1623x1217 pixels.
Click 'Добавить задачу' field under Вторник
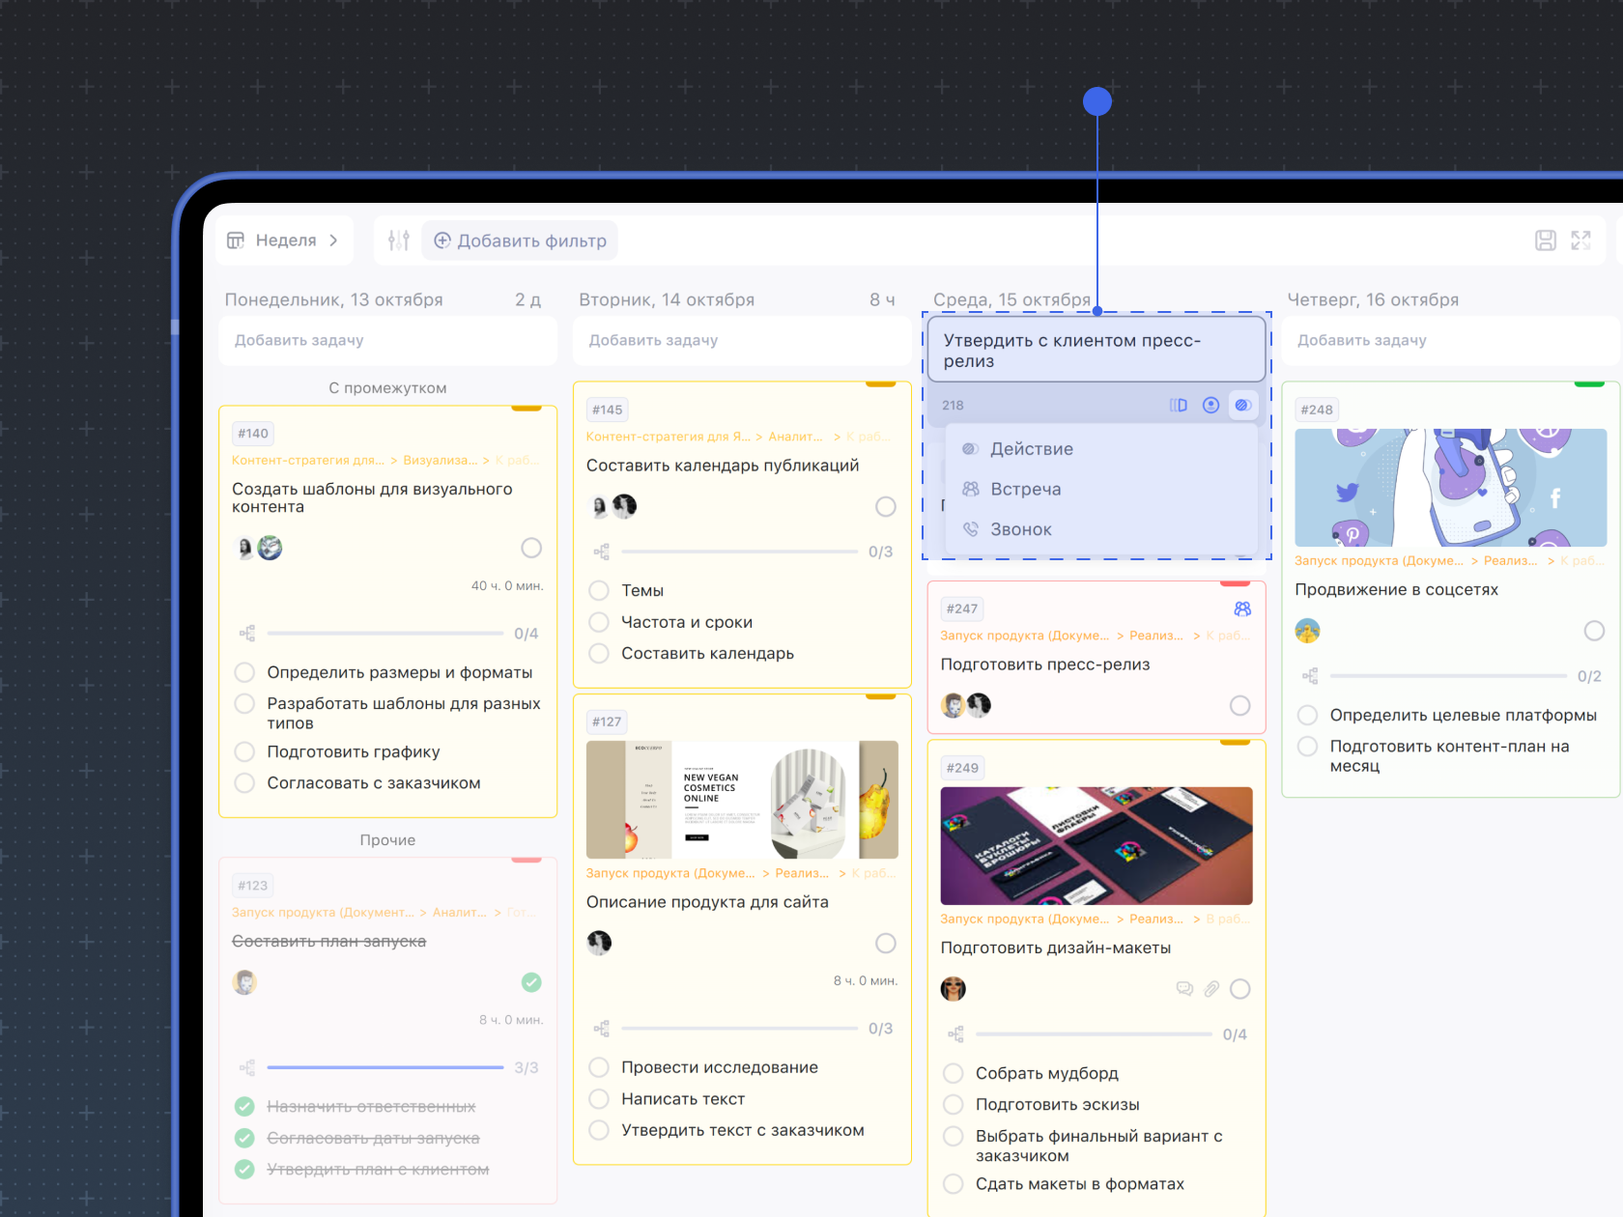click(x=741, y=340)
